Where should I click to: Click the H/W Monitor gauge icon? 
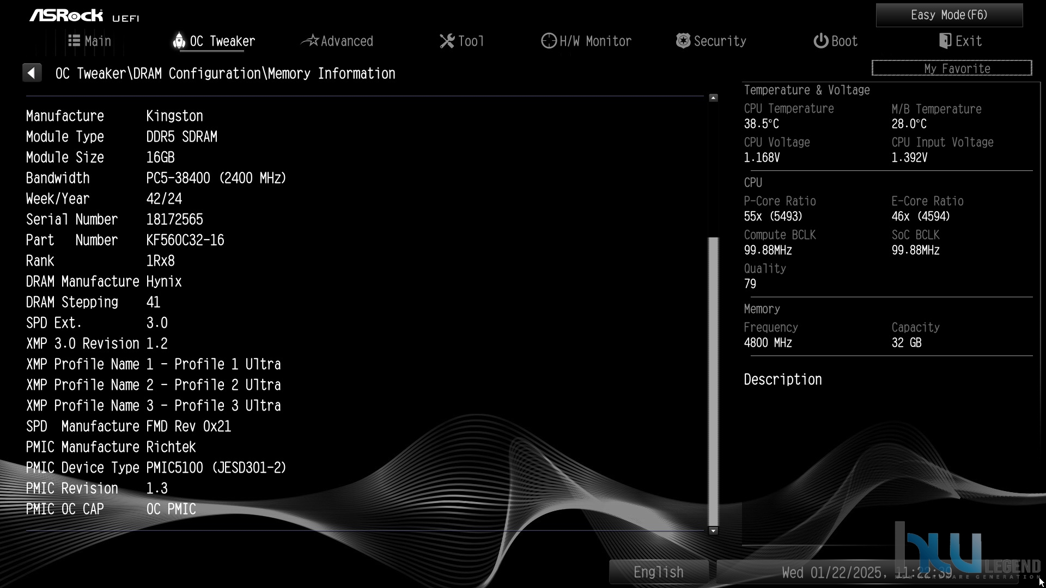pos(549,41)
